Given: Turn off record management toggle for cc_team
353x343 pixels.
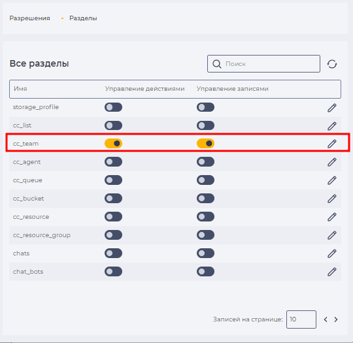Looking at the screenshot, I should [x=205, y=143].
